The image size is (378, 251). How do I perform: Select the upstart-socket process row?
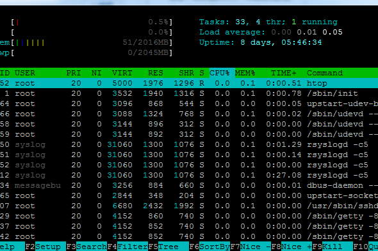[x=189, y=195]
